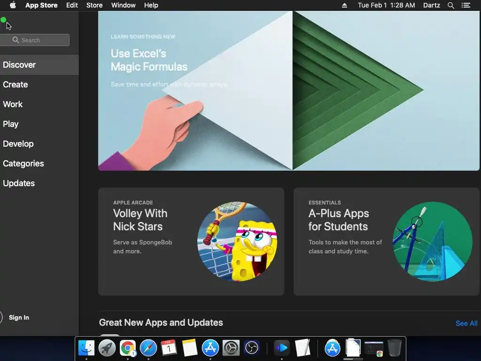
Task: Open Volley With Nick Stars card
Action: (x=191, y=242)
